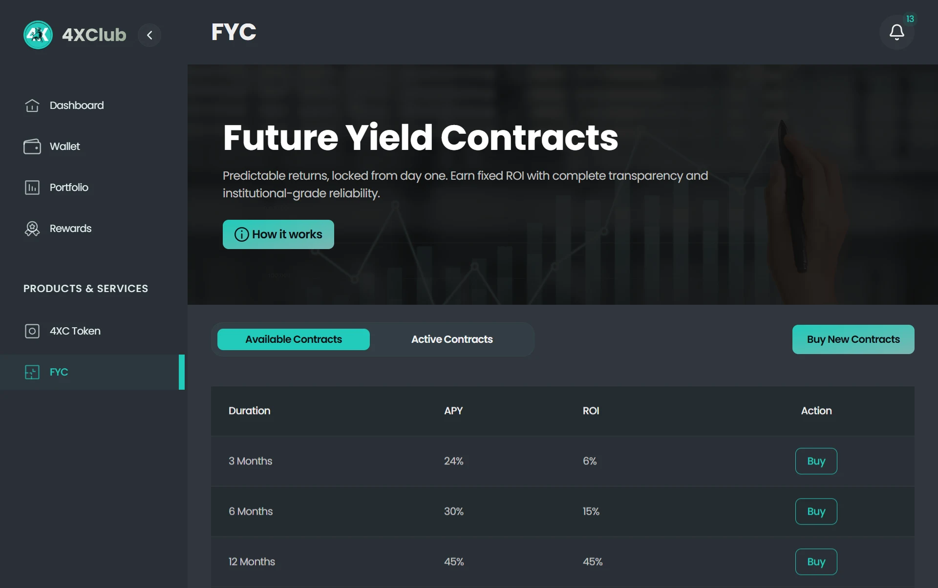938x588 pixels.
Task: Click the 4XClub logo icon
Action: click(x=38, y=35)
